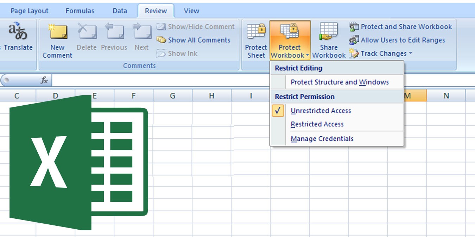475x237 pixels.
Task: Click inside the formula bar
Action: click(211, 80)
